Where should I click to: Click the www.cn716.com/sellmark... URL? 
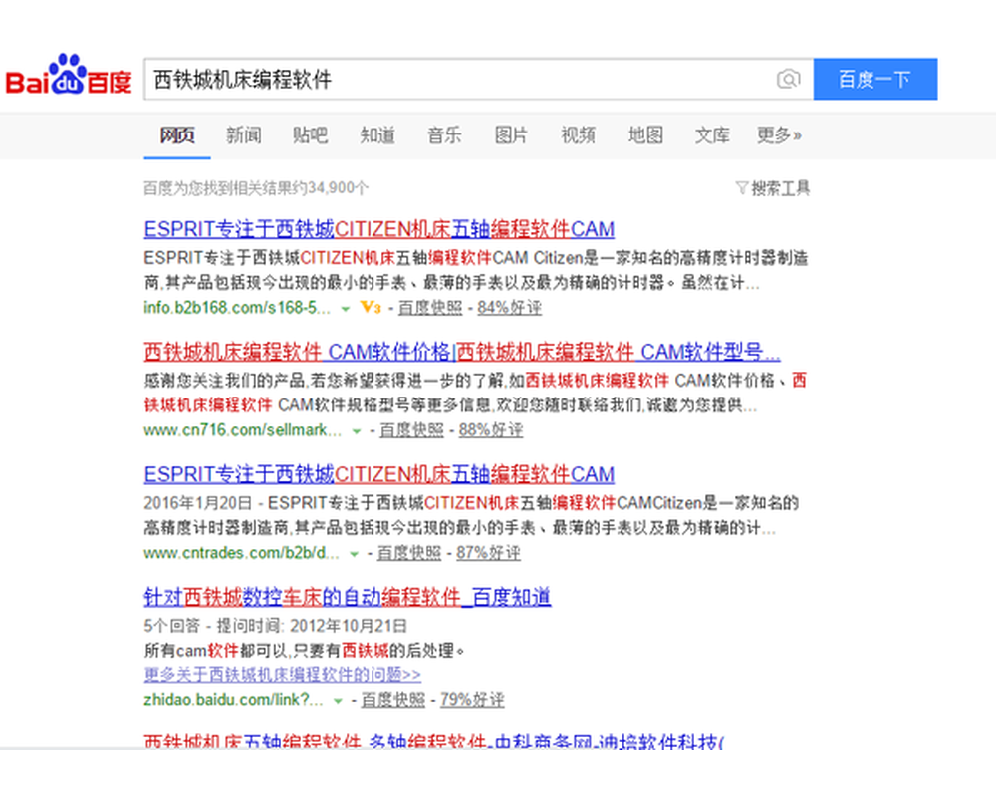click(x=243, y=430)
